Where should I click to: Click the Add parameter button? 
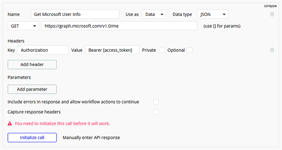coord(32,89)
